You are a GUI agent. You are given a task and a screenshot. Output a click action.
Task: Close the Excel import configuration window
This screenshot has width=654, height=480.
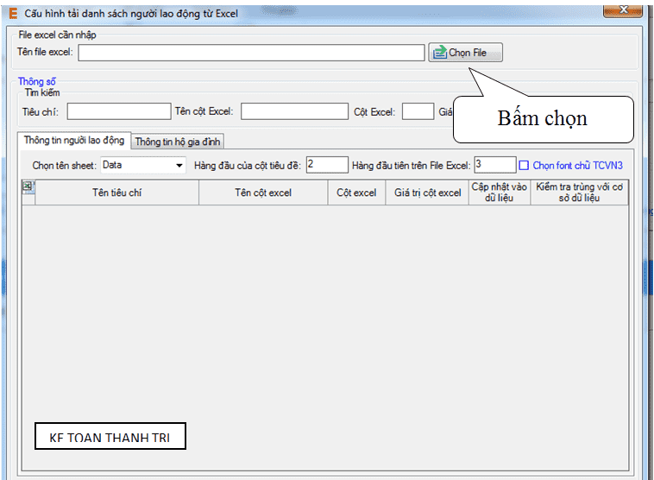pos(624,9)
